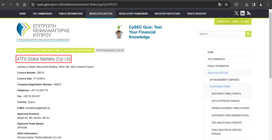
Task: Open the browser profile avatar icon
Action: pos(261,5)
